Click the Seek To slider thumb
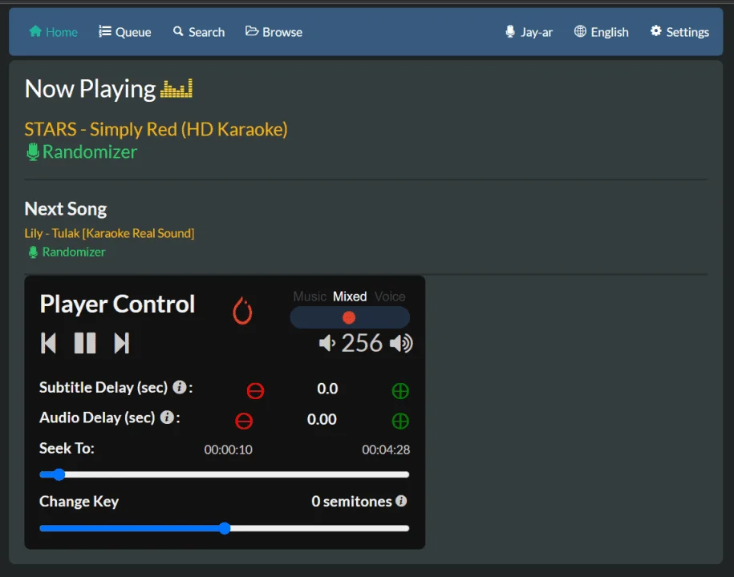This screenshot has width=734, height=577. coord(59,474)
